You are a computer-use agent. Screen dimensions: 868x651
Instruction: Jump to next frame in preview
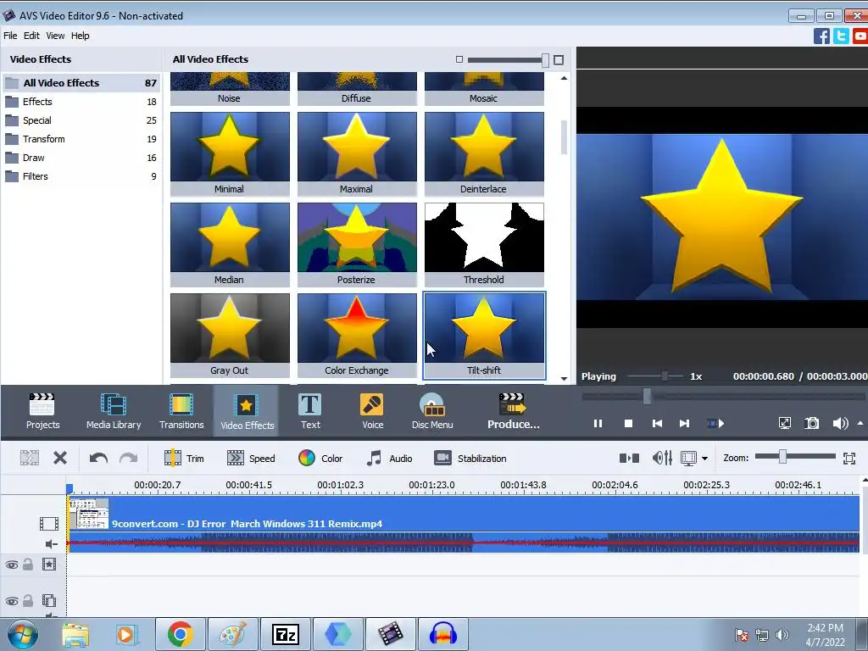click(684, 424)
